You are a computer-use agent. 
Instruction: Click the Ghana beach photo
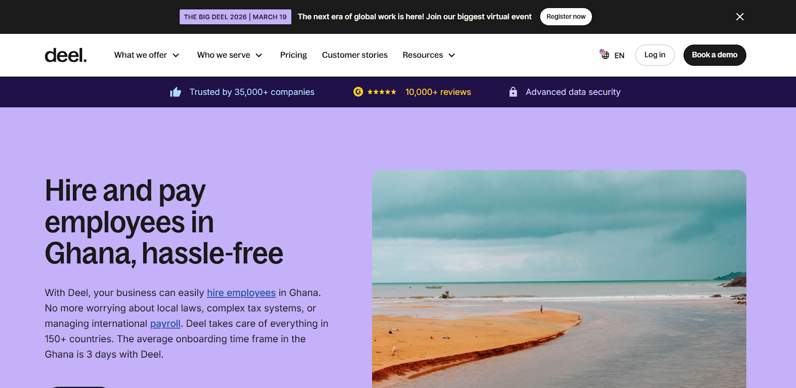click(x=559, y=279)
